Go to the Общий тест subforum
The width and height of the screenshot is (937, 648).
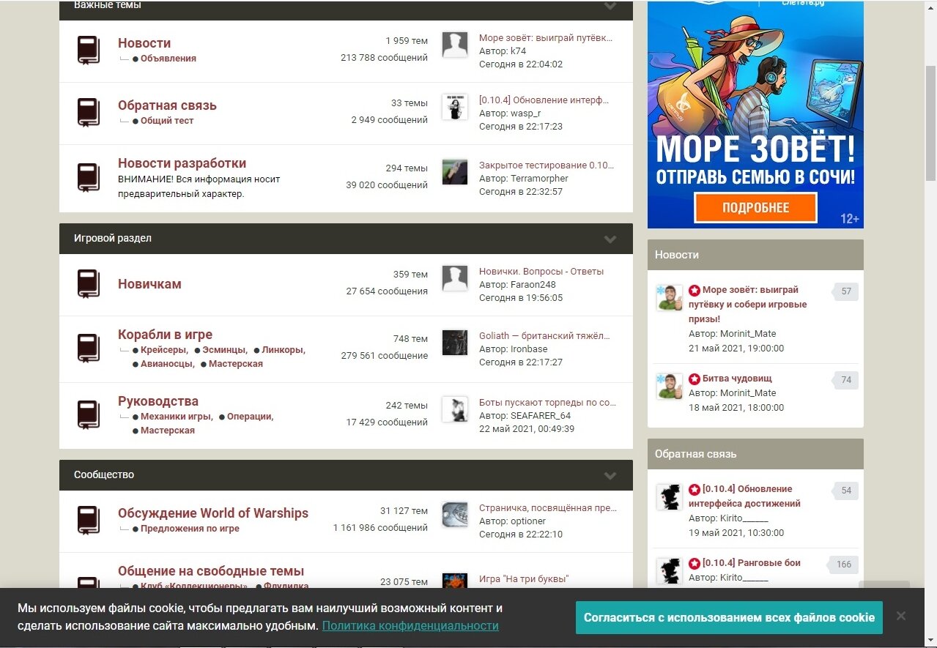(x=167, y=121)
